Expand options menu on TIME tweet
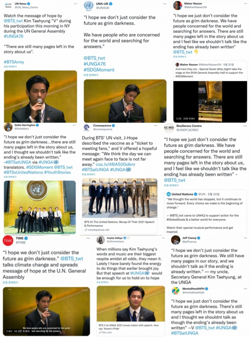Viewport: 251px width, 337px height. point(88,238)
